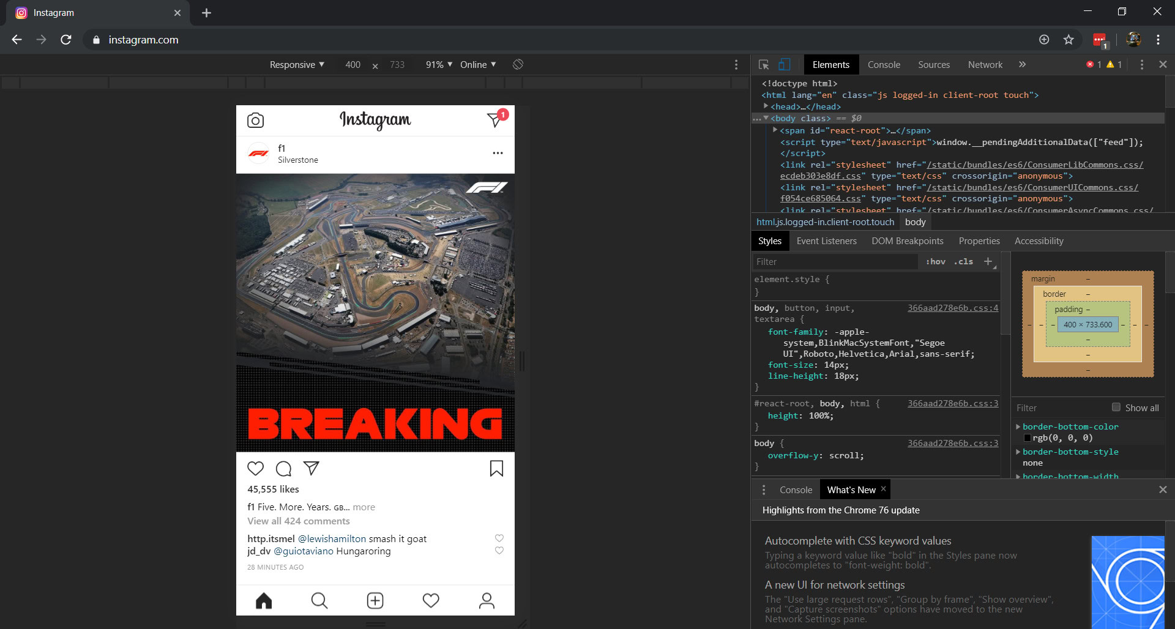Viewport: 1175px width, 629px height.
Task: Open the 366aad278e6b.css:4 source link
Action: (952, 308)
